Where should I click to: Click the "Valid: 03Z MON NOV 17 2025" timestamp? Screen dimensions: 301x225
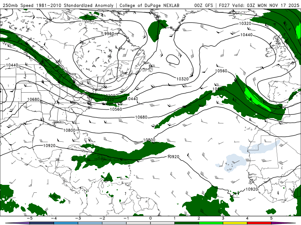coord(266,5)
